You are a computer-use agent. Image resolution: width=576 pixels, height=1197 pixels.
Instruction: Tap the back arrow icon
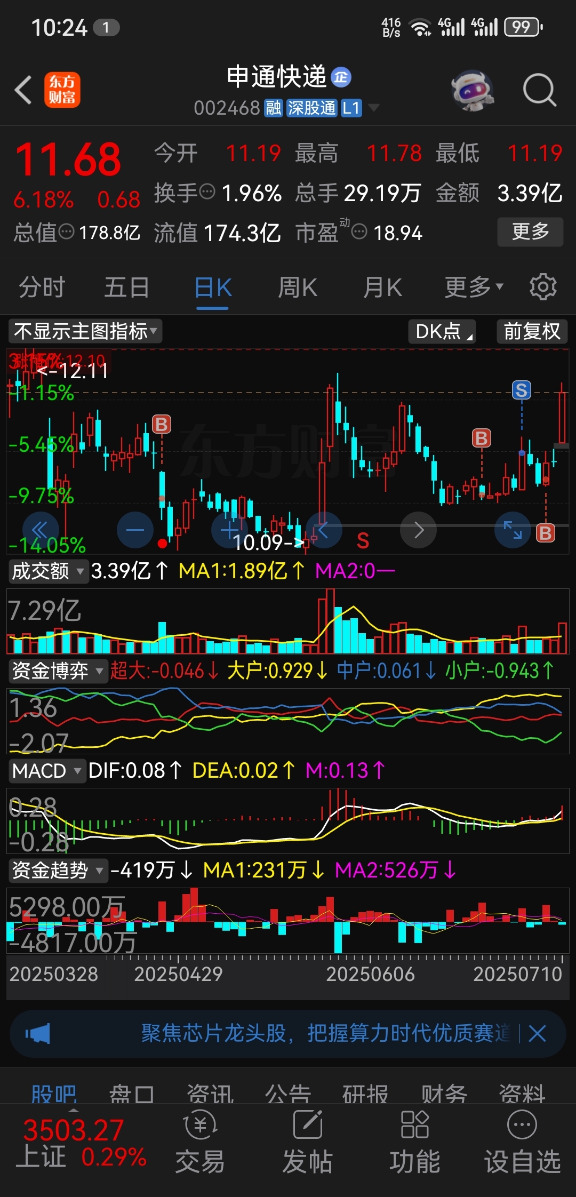[x=23, y=90]
